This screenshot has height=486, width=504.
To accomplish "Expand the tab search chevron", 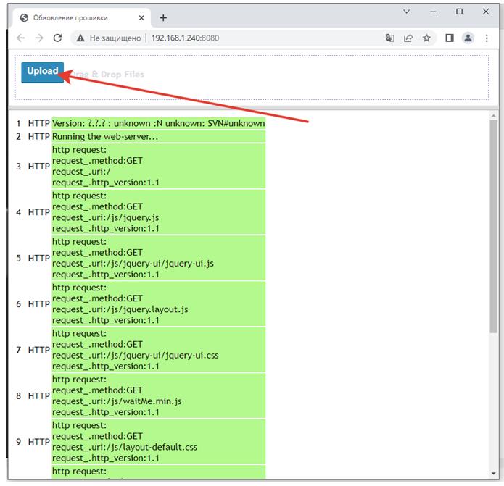I will point(405,12).
